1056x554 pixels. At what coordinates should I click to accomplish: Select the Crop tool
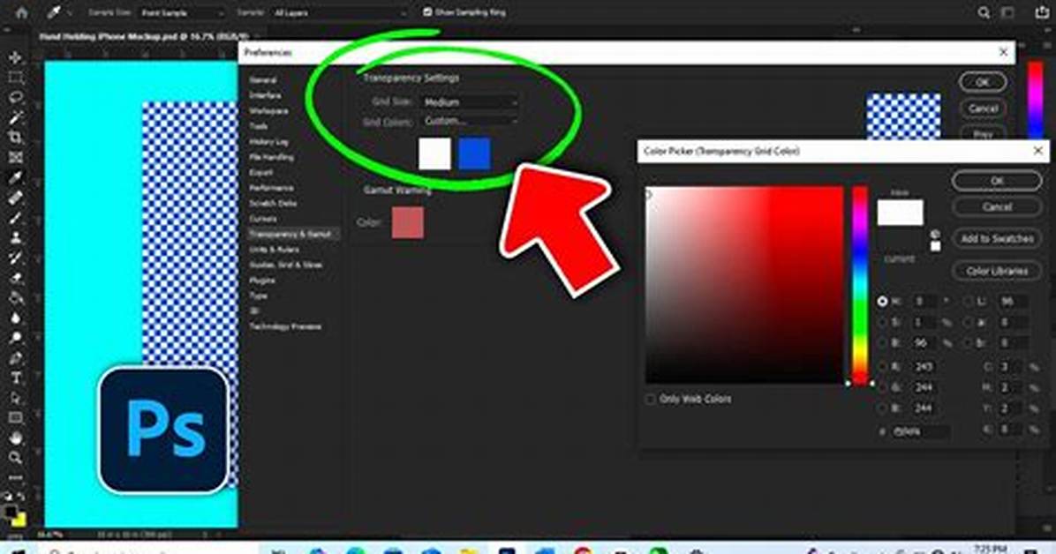16,138
